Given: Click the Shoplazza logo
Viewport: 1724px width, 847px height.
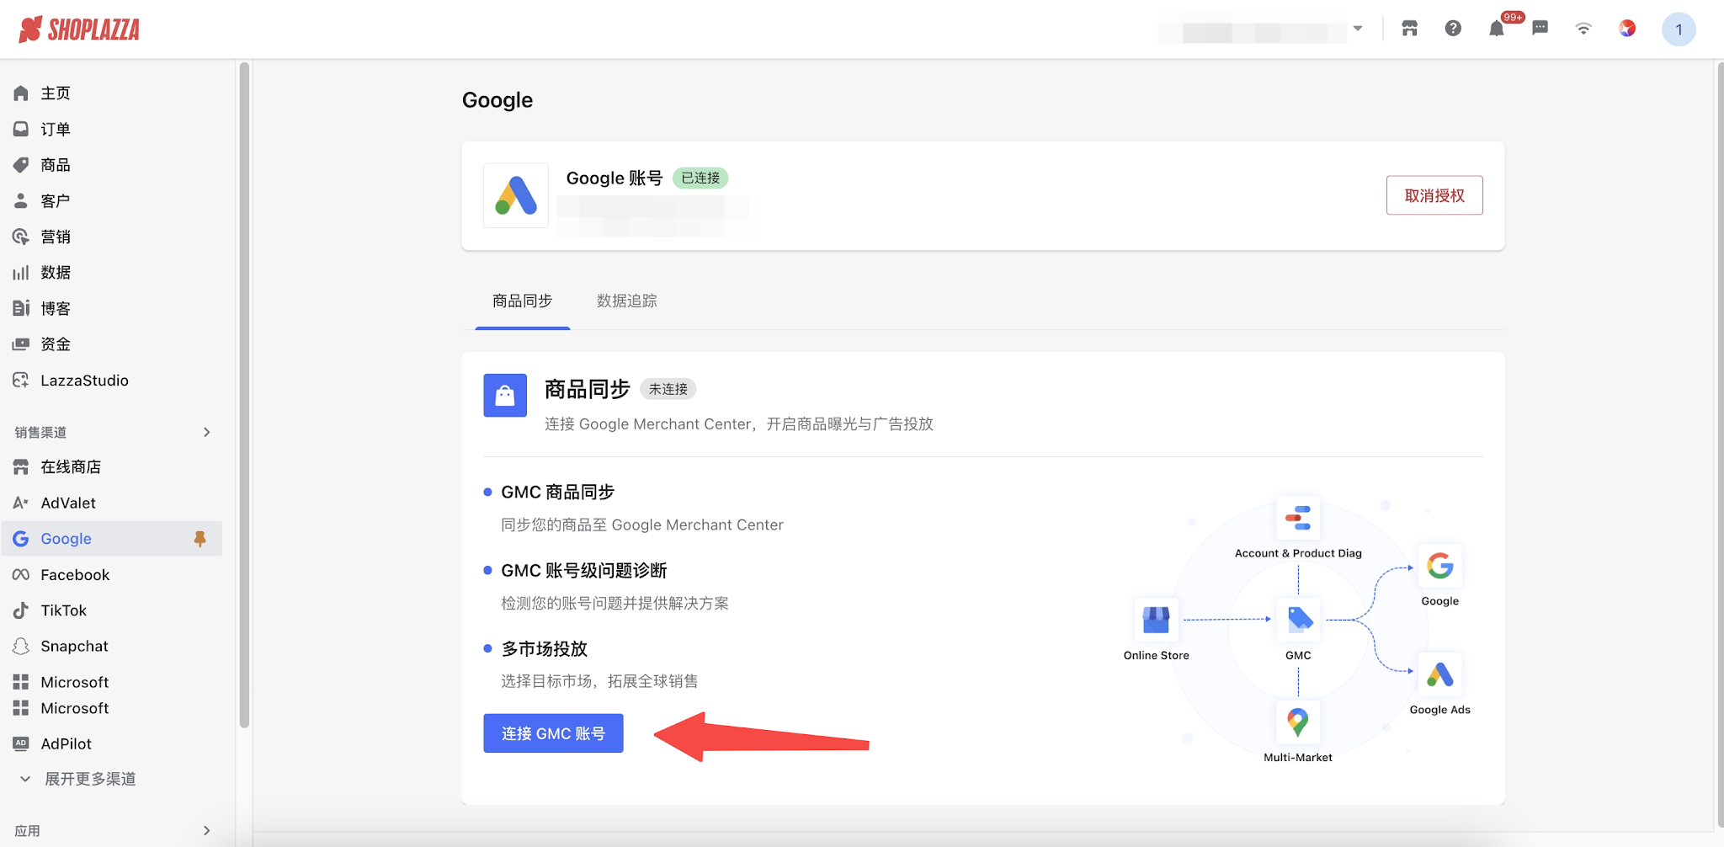Looking at the screenshot, I should (79, 29).
